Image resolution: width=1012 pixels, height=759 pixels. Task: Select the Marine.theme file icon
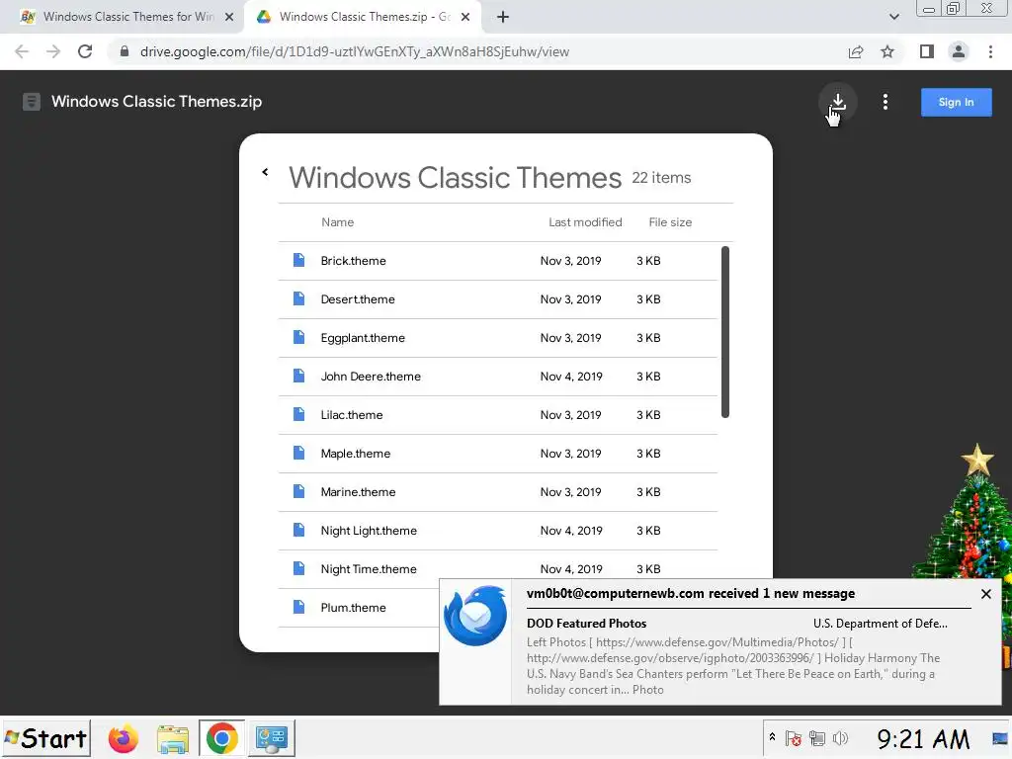(298, 492)
